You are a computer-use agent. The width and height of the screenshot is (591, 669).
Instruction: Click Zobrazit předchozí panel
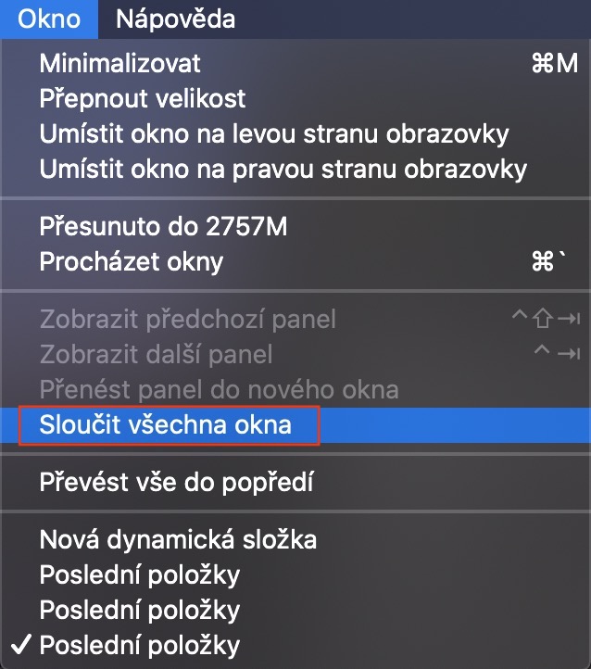(x=187, y=320)
